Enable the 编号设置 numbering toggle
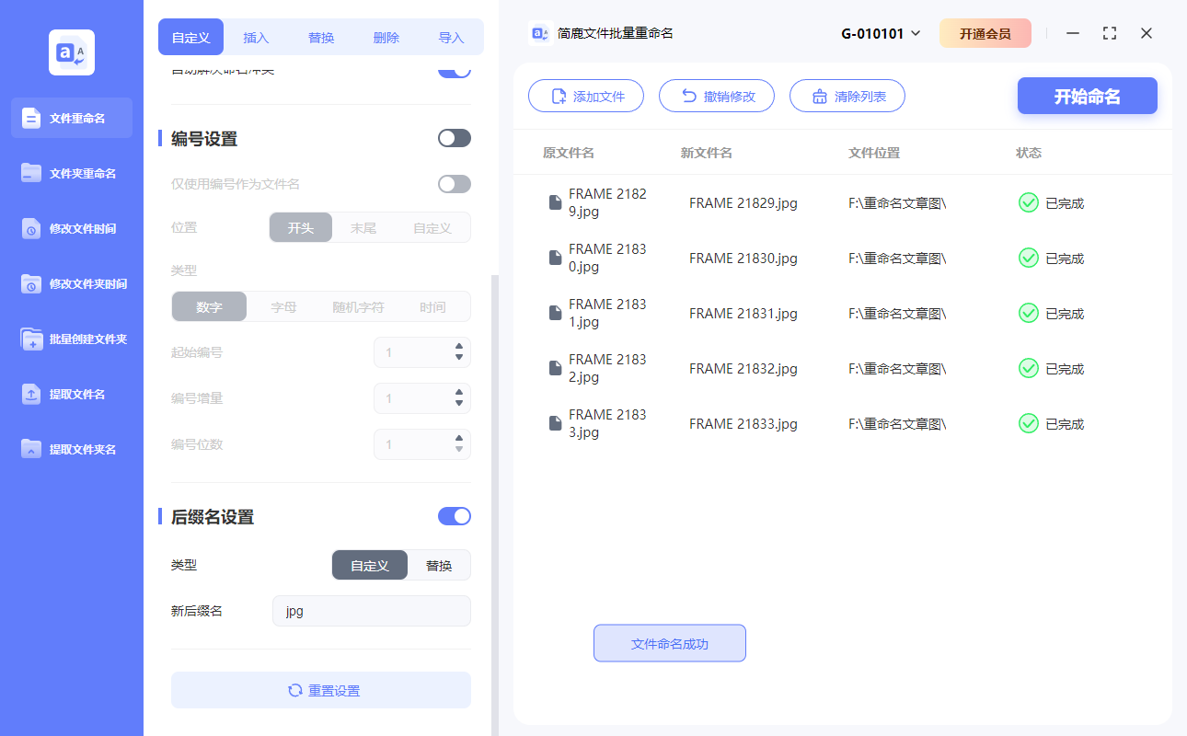The image size is (1187, 736). click(x=454, y=137)
